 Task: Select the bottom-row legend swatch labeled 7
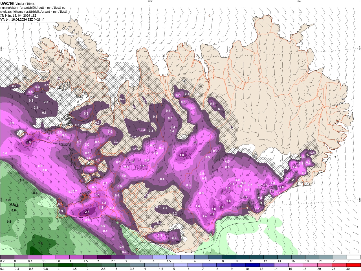[x=209, y=265]
